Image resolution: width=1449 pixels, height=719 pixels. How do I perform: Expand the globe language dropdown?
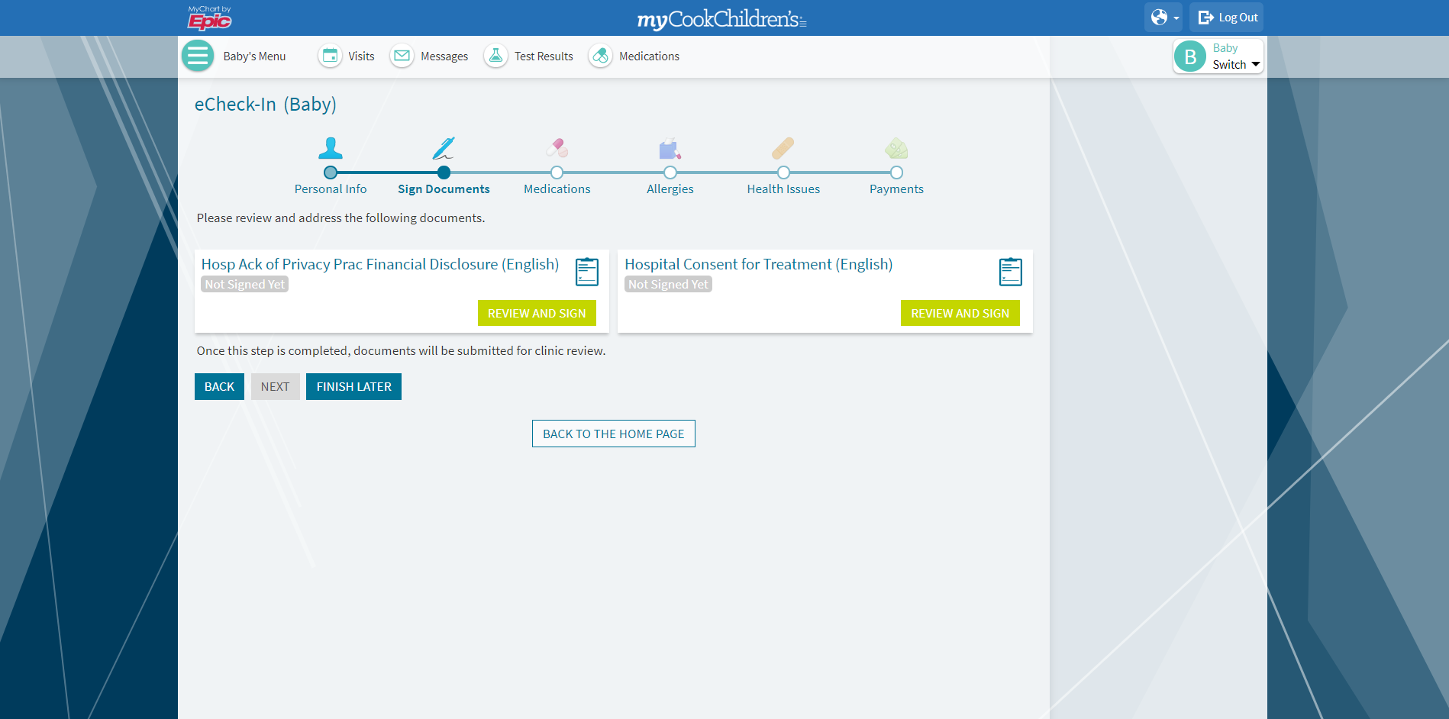click(x=1163, y=18)
